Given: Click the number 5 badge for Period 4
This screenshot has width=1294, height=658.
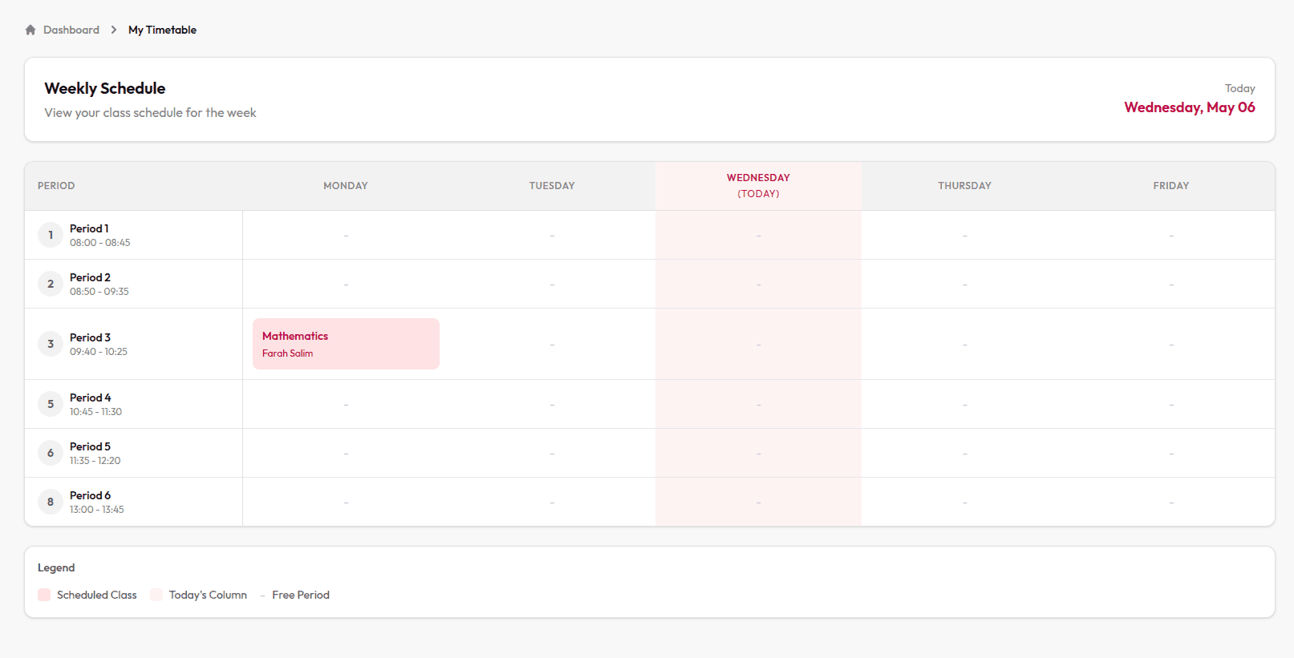Looking at the screenshot, I should (51, 404).
